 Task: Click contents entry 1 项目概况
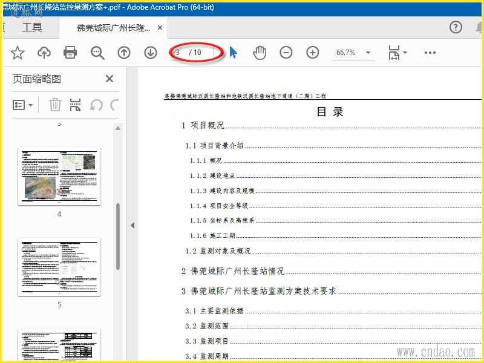(203, 125)
